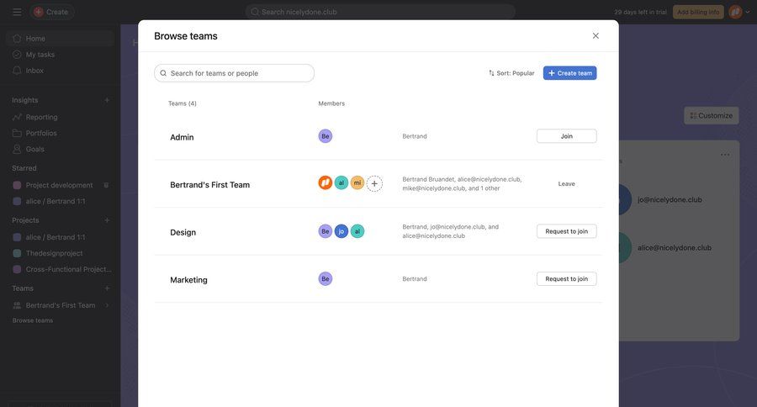
Task: Leave Bertrand's First Team
Action: pyautogui.click(x=566, y=184)
